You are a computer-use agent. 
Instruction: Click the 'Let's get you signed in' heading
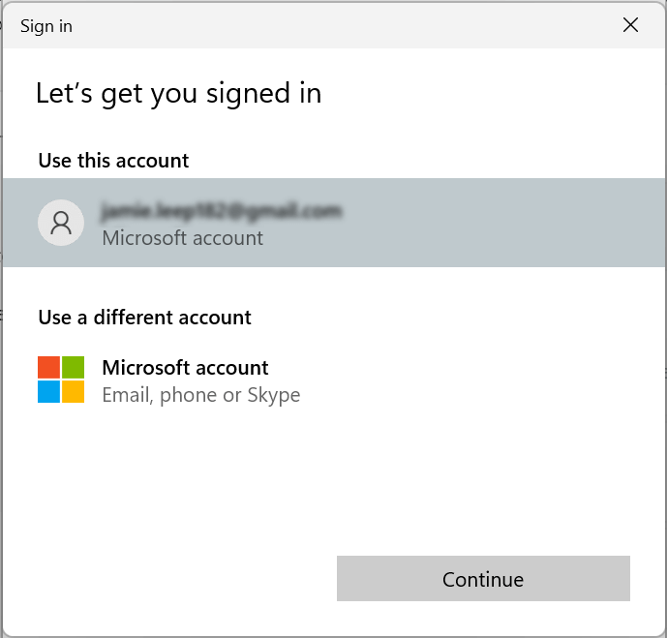pos(178,93)
